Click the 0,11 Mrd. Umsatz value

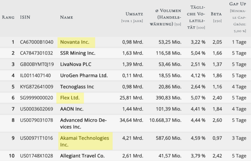[x=133, y=75]
